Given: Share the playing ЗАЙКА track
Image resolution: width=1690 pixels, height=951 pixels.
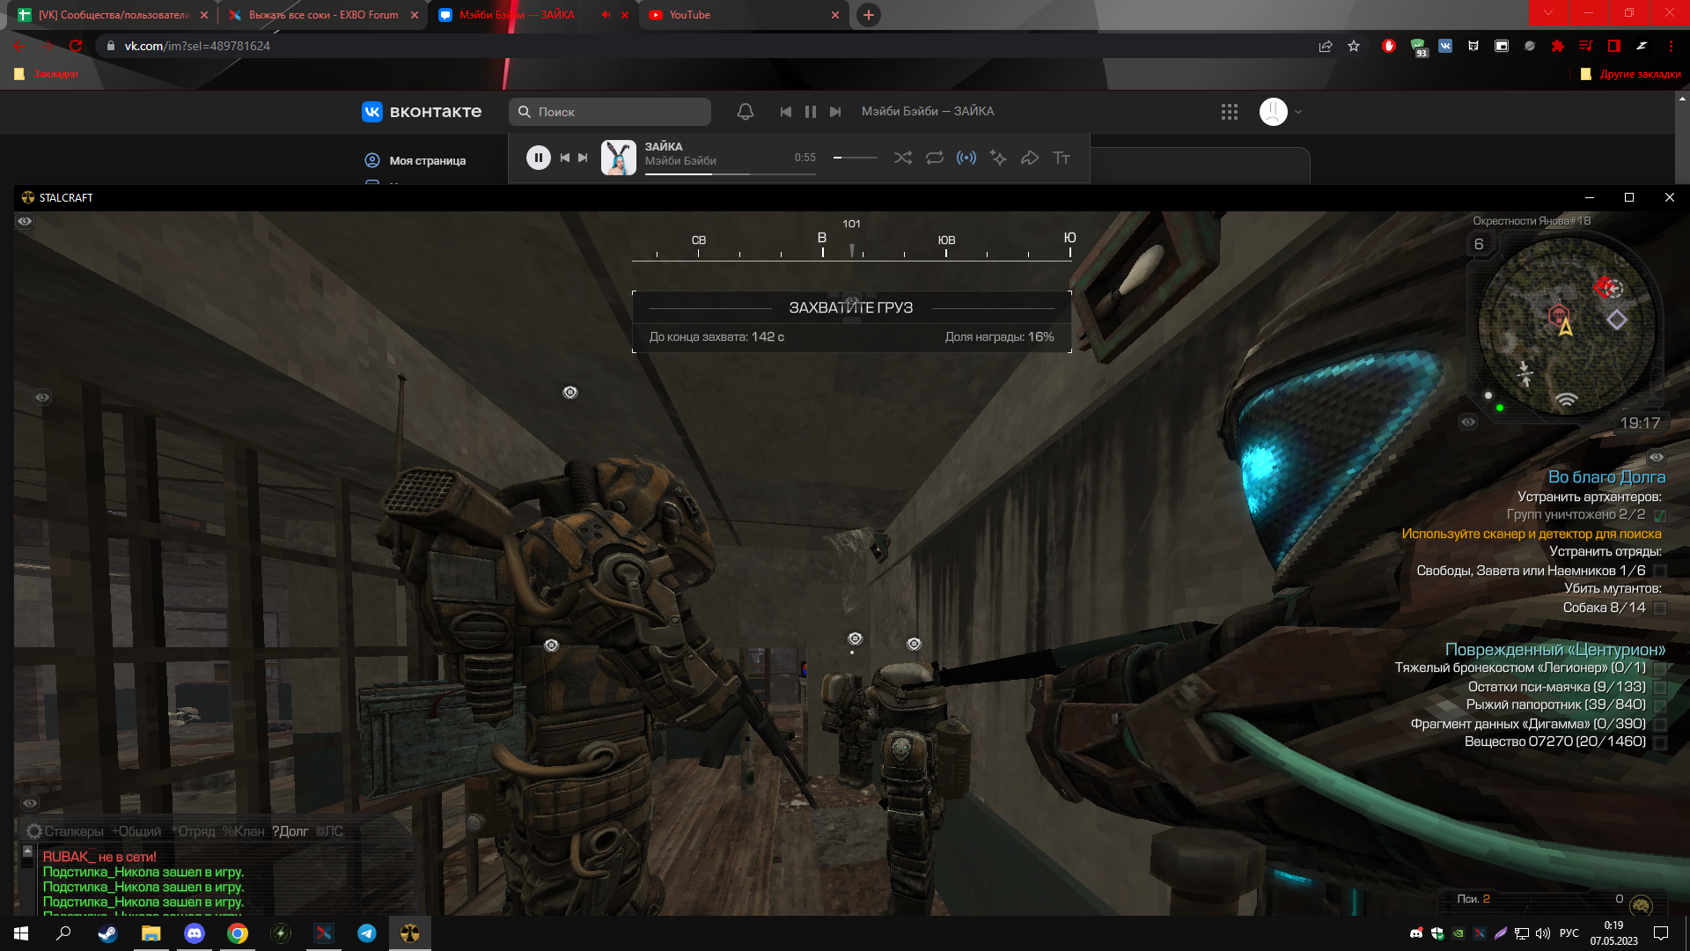Looking at the screenshot, I should coord(1030,158).
